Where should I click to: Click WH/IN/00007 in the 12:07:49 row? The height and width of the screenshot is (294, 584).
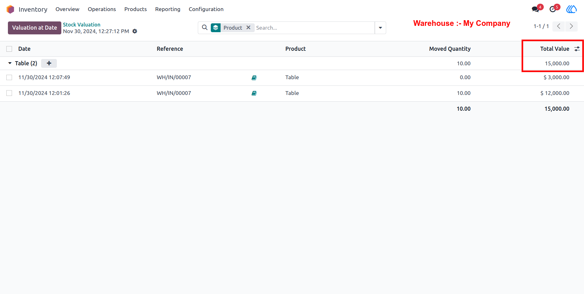click(x=174, y=77)
